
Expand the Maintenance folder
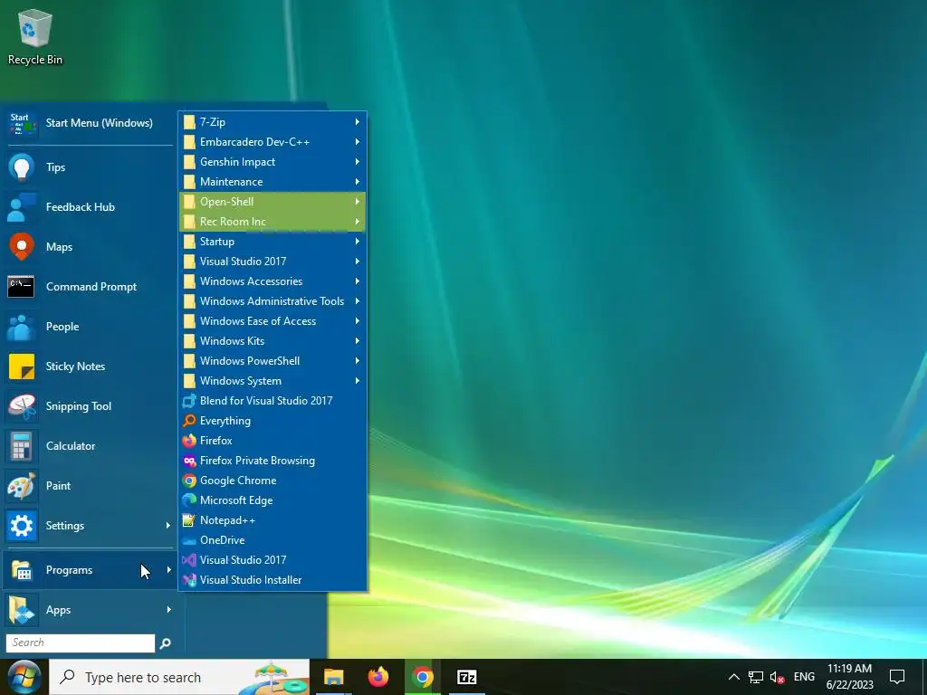pos(272,181)
